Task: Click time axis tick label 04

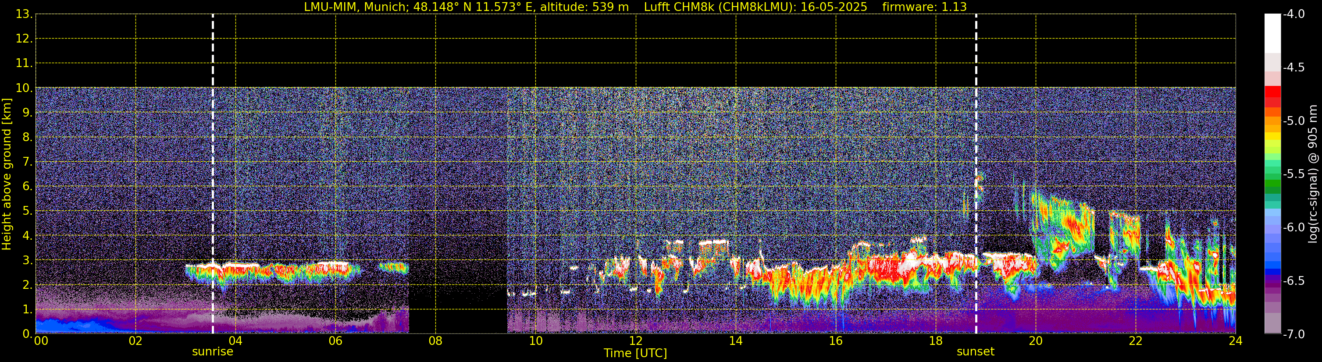Action: [235, 341]
